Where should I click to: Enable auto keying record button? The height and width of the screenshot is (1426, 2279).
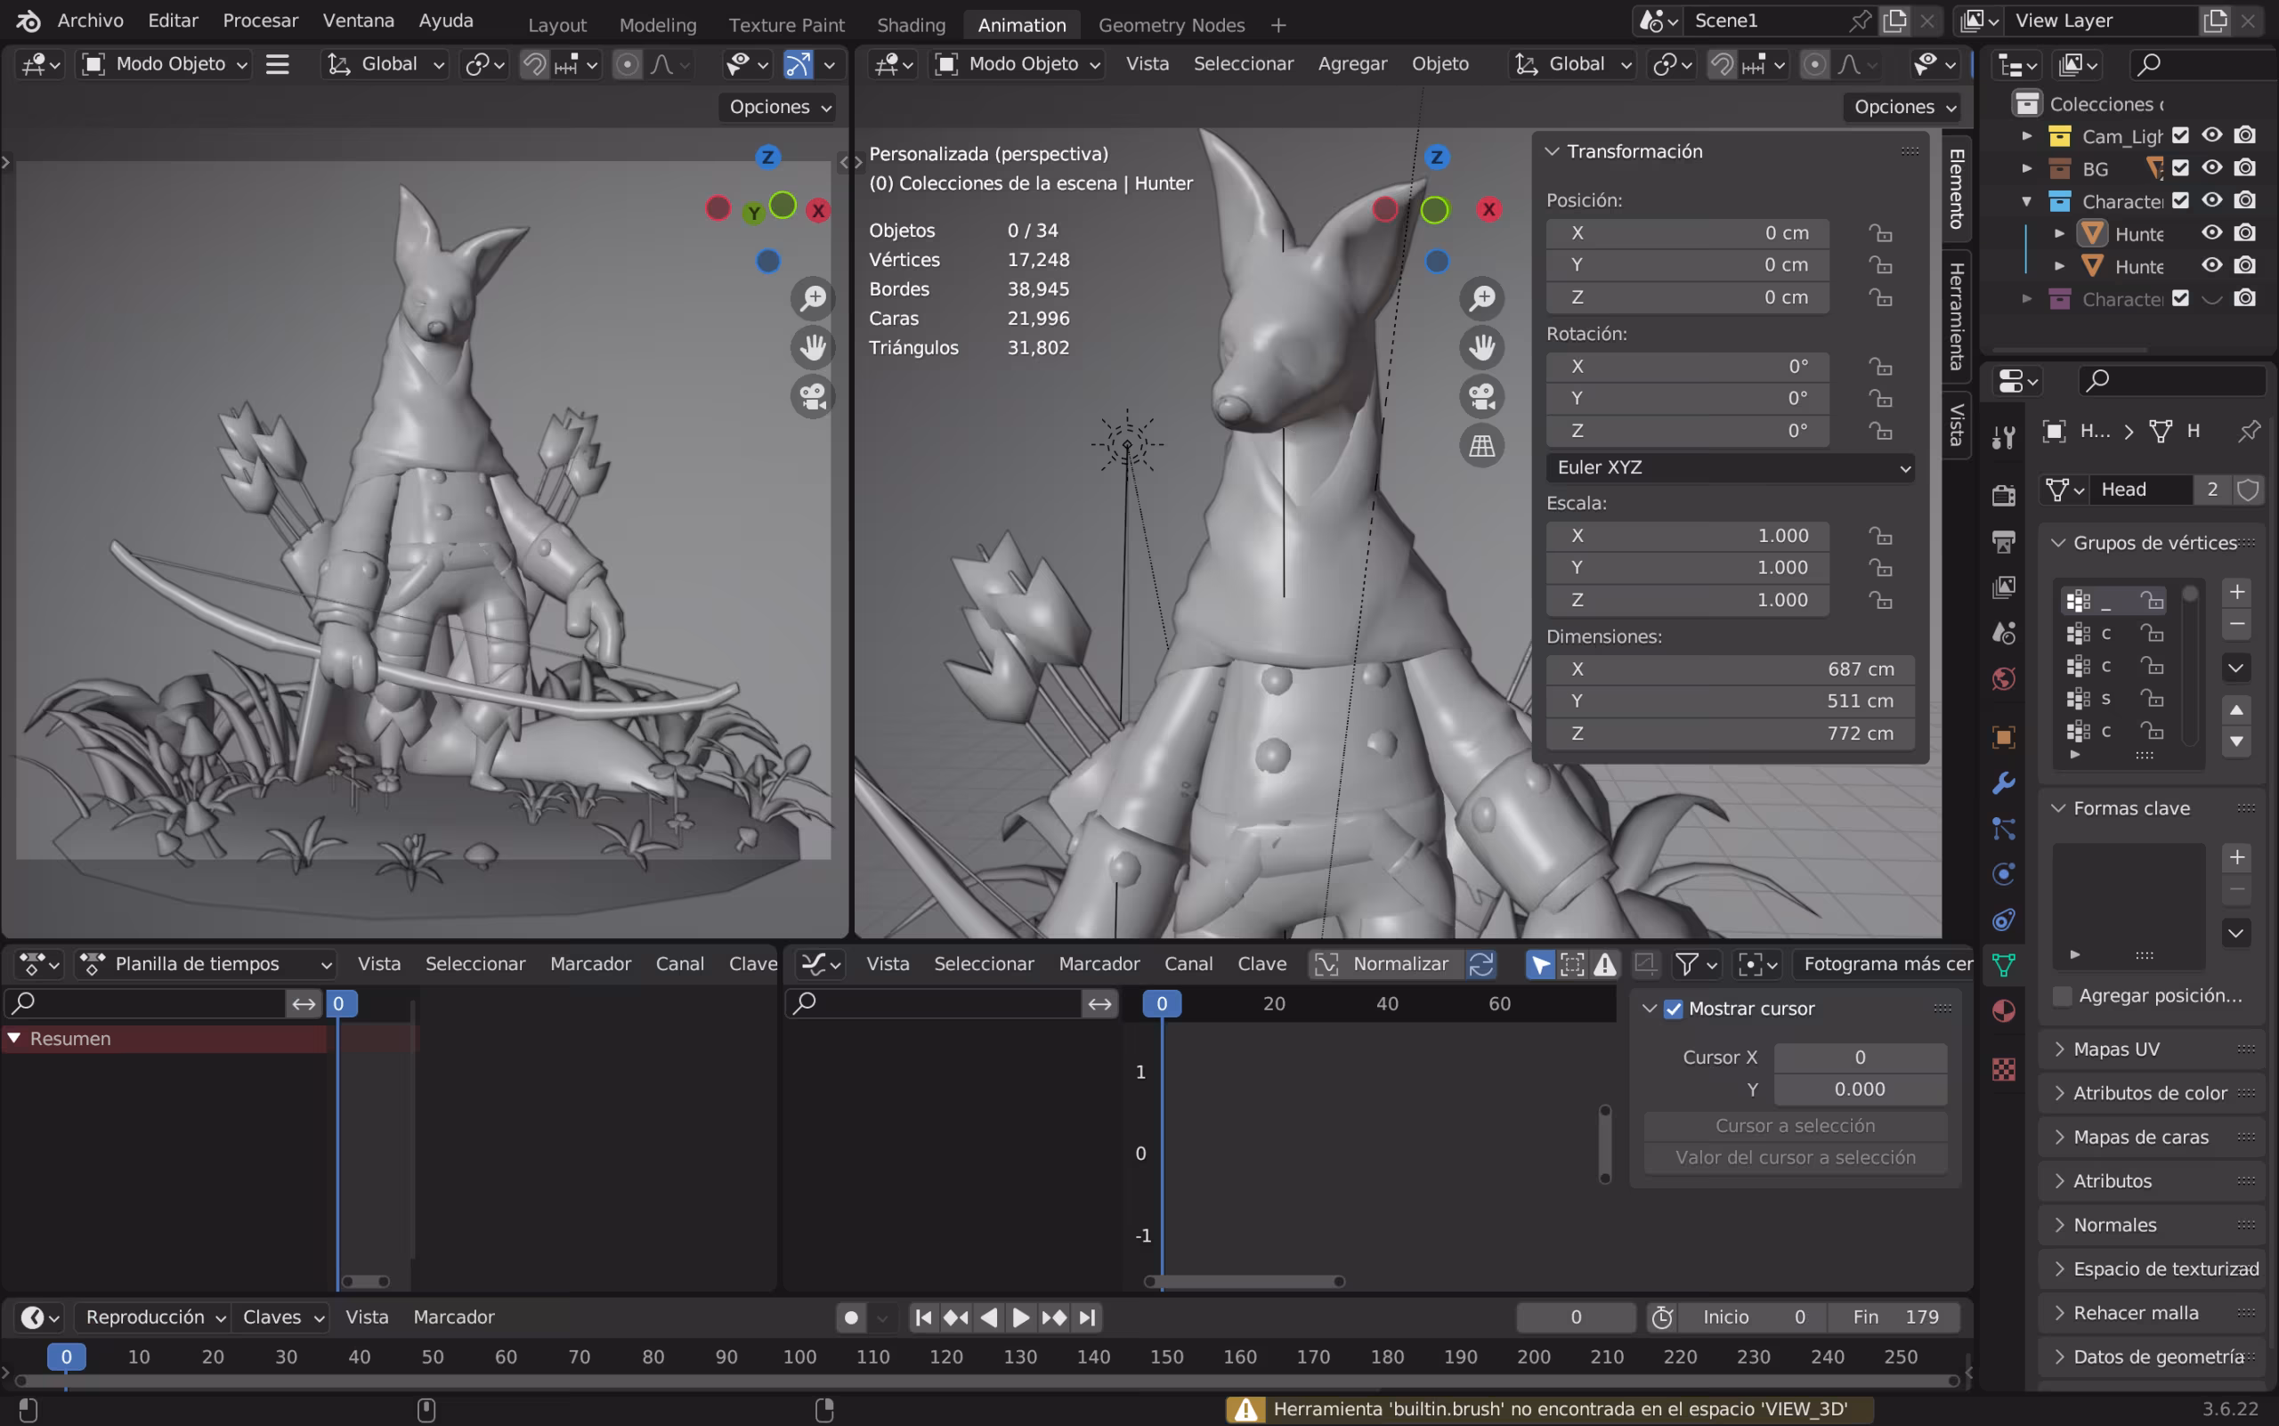tap(851, 1317)
